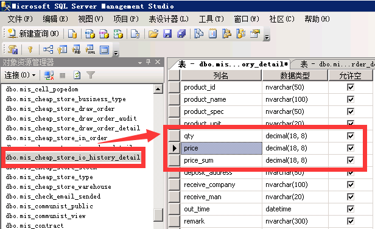Click the Relationships icon in designer toolbar
The height and width of the screenshot is (229, 375).
[48, 49]
